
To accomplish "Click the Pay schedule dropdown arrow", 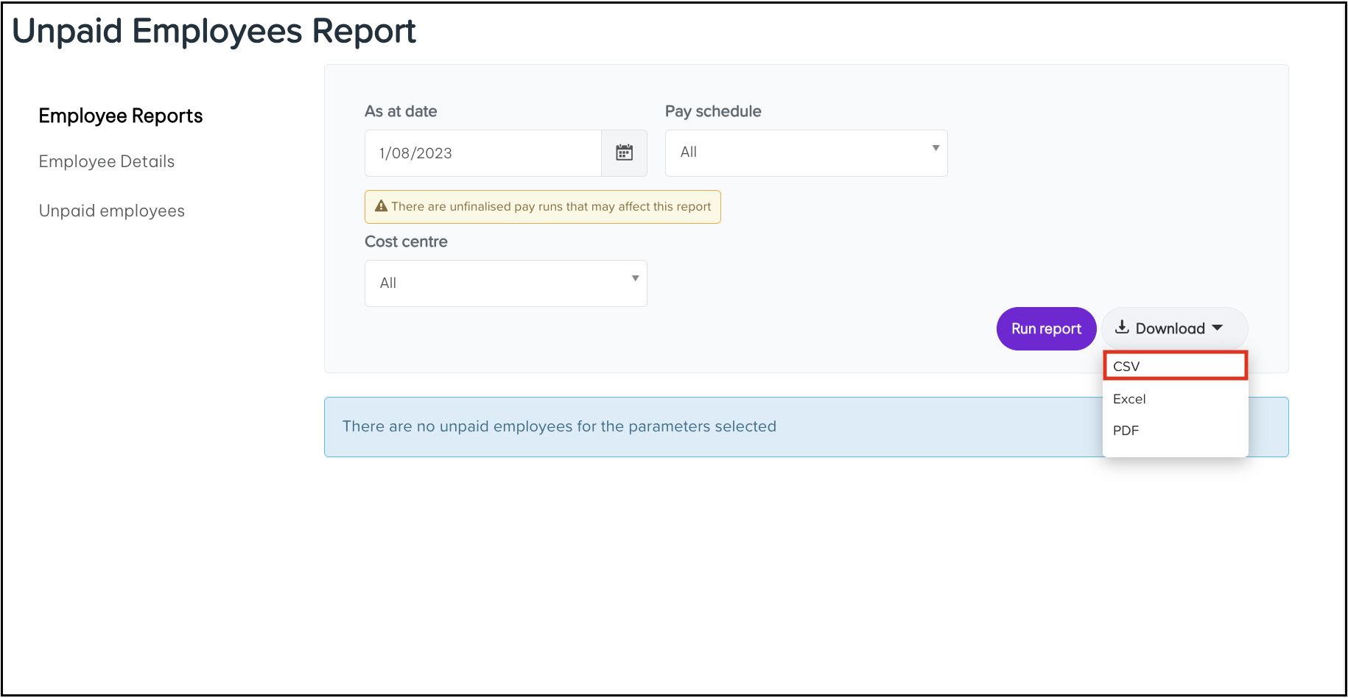I will (x=935, y=149).
